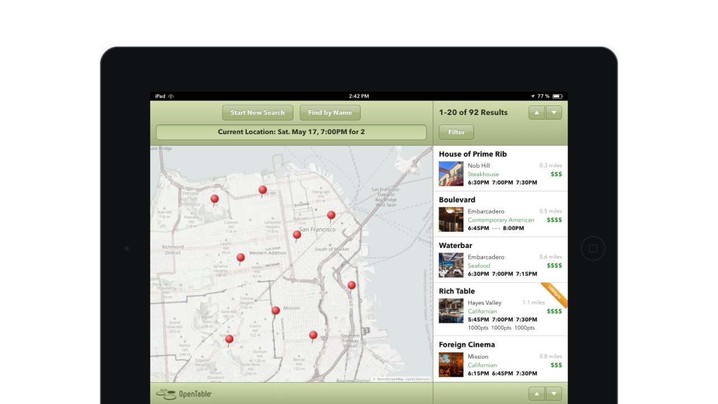The image size is (718, 404).
Task: Click the Steakhouse cuisine label
Action: click(x=484, y=175)
